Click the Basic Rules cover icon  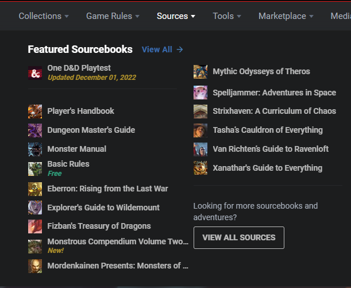(35, 169)
